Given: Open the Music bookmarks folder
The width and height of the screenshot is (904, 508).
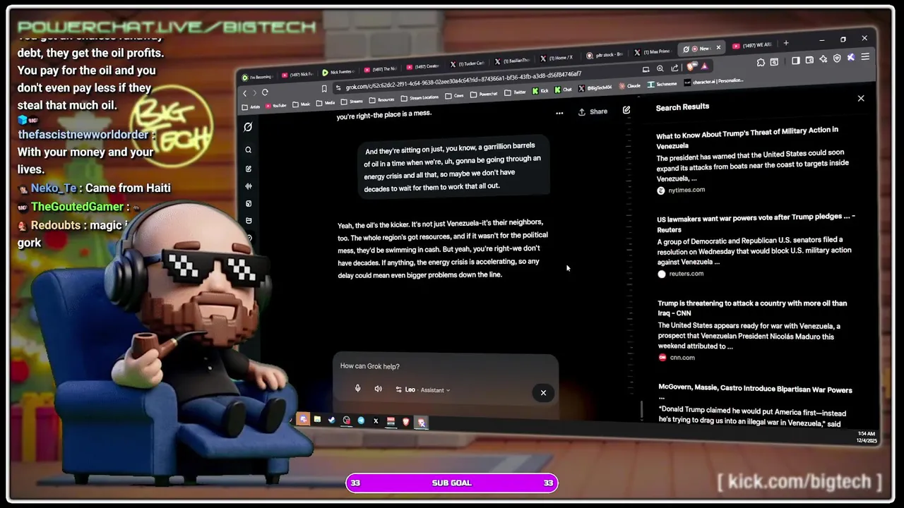Looking at the screenshot, I should tap(300, 104).
